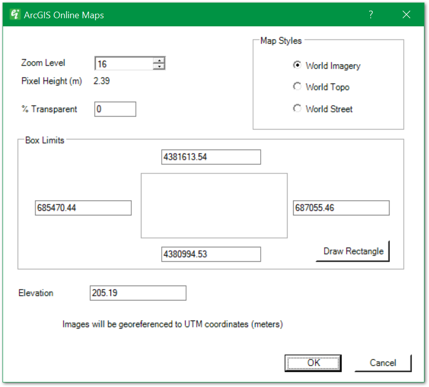Increase Zoom Level with the up stepper arrow

point(159,60)
